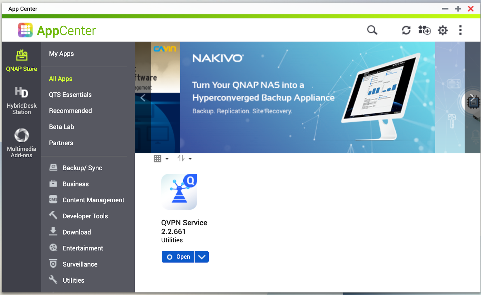481x295 pixels.
Task: Open the Backup/ Sync category
Action: [x=82, y=168]
